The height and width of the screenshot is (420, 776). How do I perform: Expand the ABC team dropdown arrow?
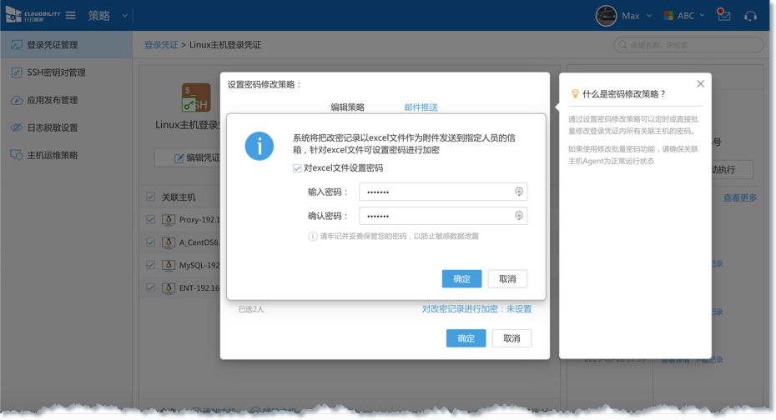click(702, 16)
